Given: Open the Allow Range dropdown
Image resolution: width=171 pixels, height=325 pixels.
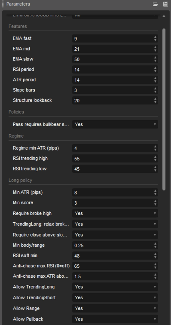Looking at the screenshot, I should pyautogui.click(x=115, y=308).
